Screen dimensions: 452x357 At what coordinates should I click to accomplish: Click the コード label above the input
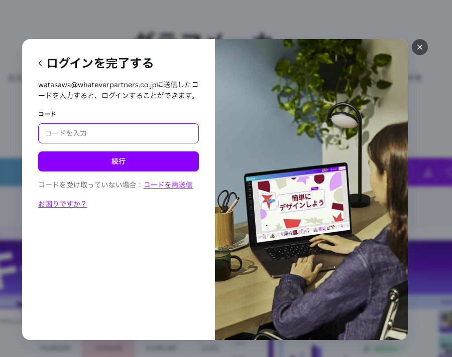coord(47,114)
